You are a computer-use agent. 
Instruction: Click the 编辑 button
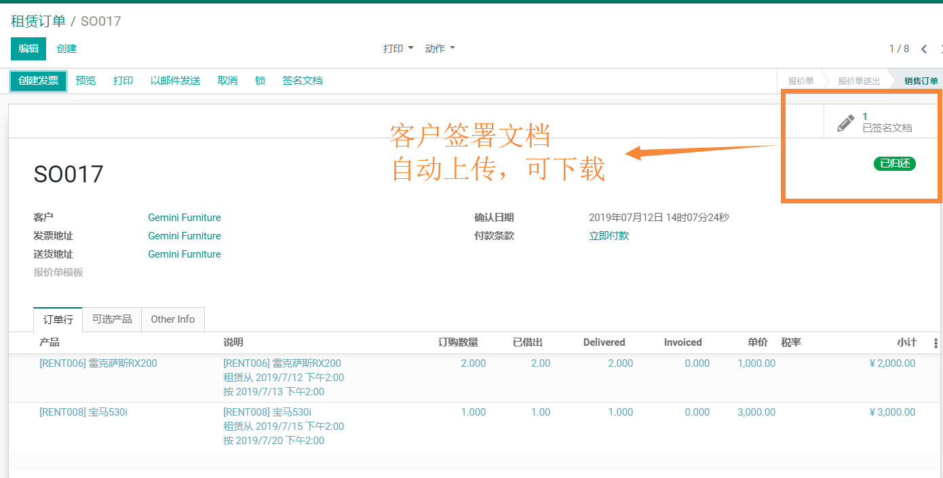pyautogui.click(x=28, y=49)
